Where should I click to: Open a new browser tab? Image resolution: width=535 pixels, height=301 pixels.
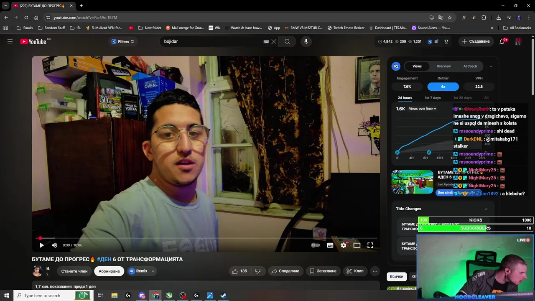(81, 5)
